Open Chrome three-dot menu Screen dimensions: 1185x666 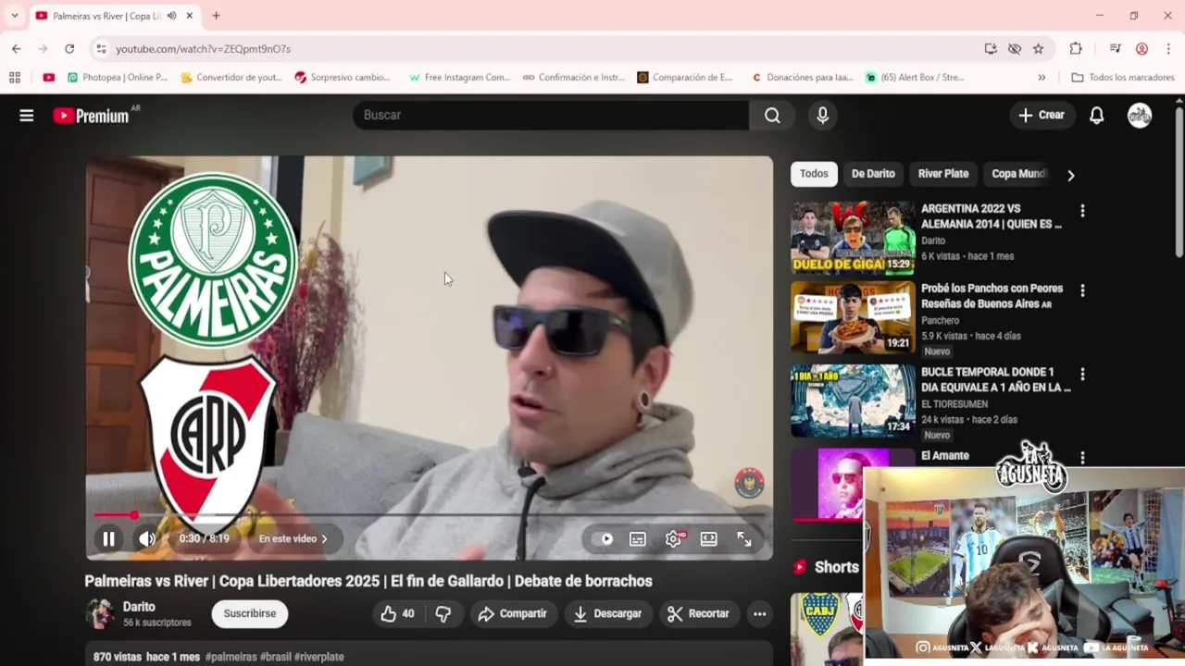point(1169,49)
